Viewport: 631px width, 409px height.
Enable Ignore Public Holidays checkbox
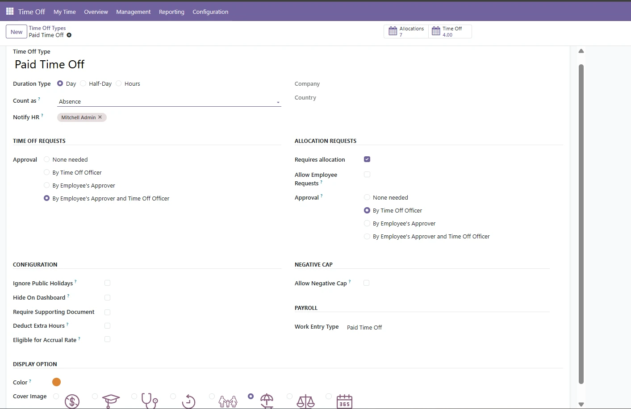(x=107, y=283)
